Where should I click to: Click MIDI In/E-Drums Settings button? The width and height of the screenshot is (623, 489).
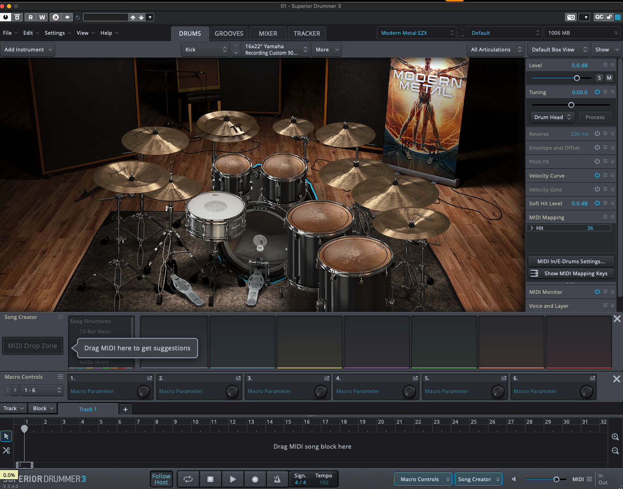click(571, 261)
